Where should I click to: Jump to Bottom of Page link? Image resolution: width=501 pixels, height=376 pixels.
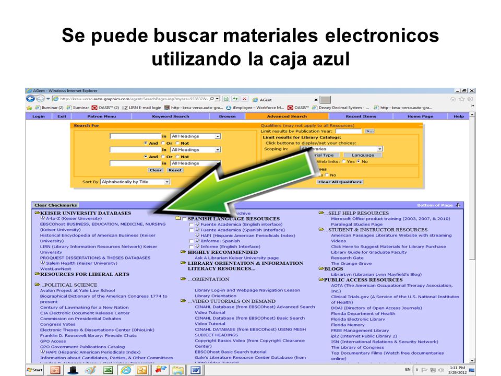[x=435, y=205]
